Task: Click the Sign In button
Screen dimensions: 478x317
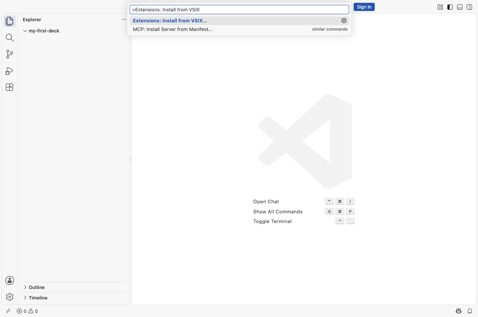Action: coord(364,7)
